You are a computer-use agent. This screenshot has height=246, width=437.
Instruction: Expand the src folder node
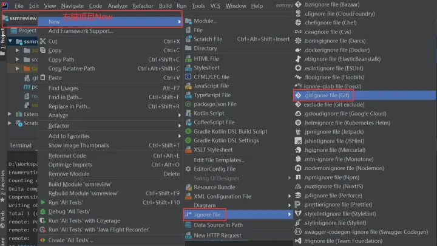click(17, 60)
